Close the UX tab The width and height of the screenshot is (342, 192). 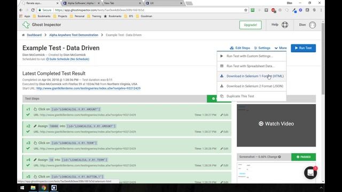(x=181, y=3)
